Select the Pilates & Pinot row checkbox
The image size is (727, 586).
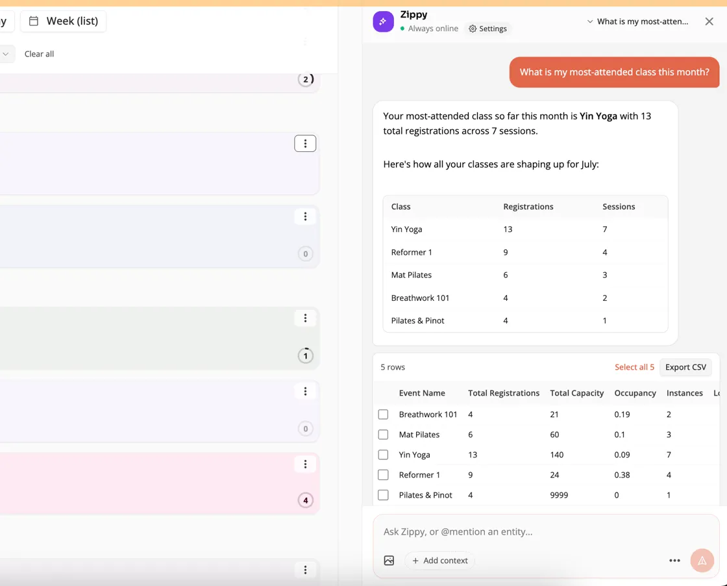pyautogui.click(x=383, y=495)
